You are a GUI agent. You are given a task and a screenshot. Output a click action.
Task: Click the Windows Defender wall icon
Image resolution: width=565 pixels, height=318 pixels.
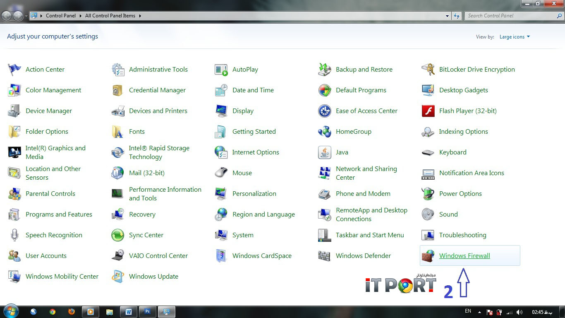[325, 256]
